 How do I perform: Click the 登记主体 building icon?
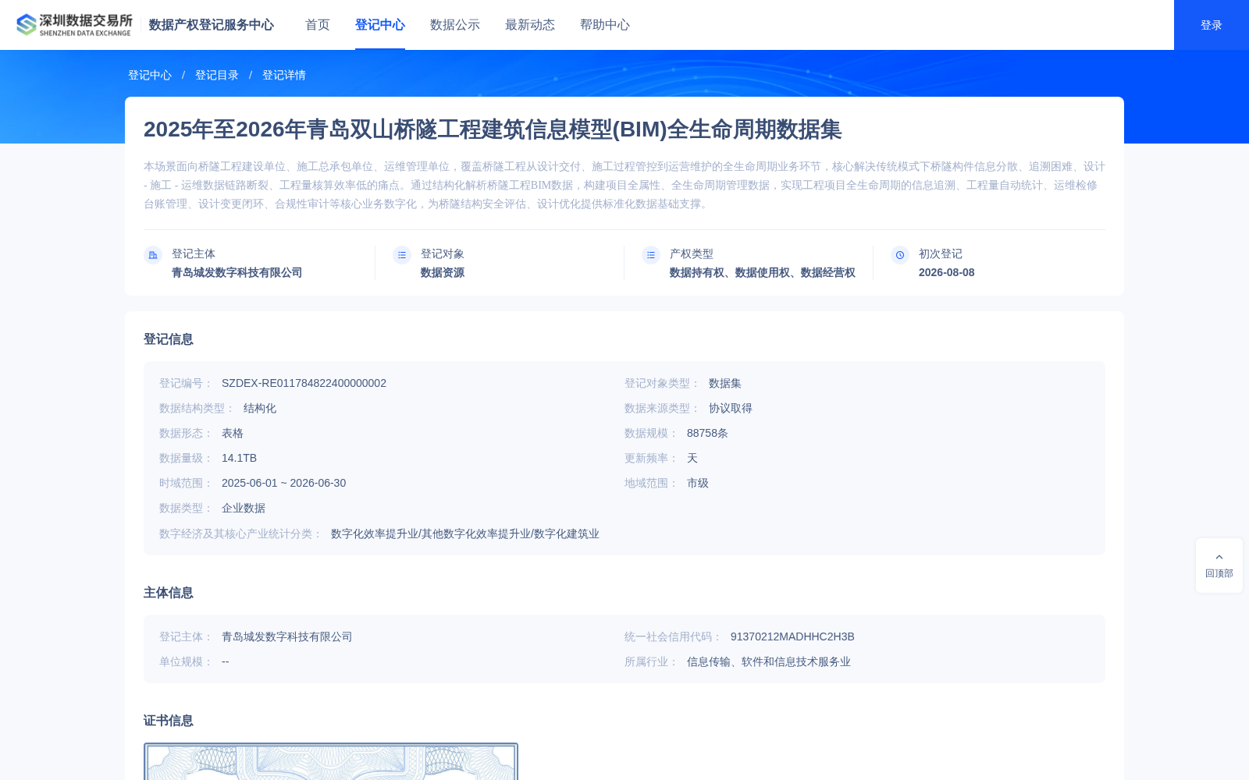pos(153,255)
